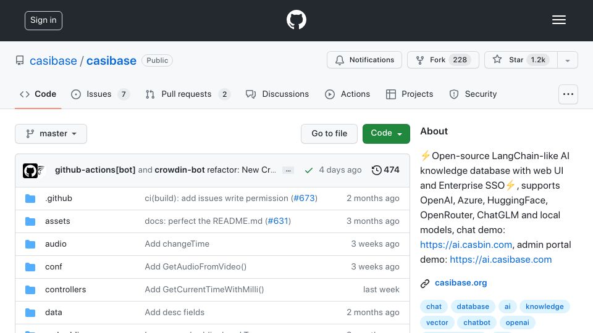Open the .github folder name

(59, 198)
